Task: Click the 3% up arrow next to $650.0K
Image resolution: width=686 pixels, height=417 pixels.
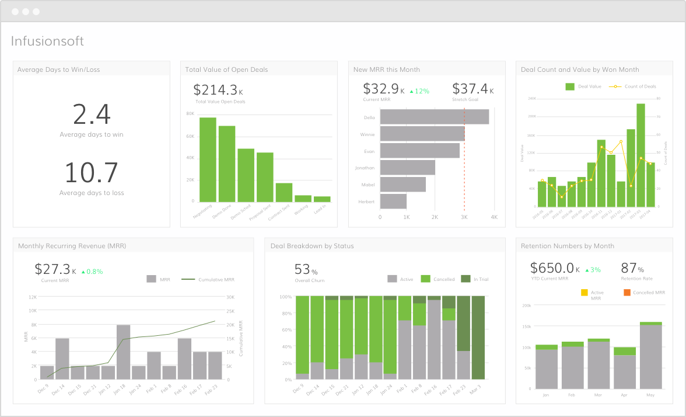Action: (x=593, y=270)
